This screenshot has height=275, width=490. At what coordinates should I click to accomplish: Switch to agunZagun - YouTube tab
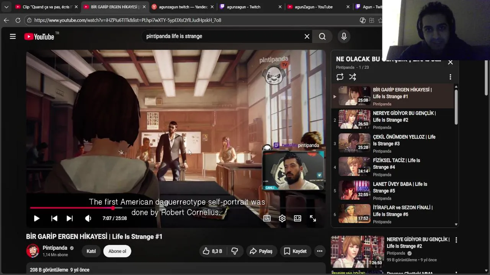(318, 7)
